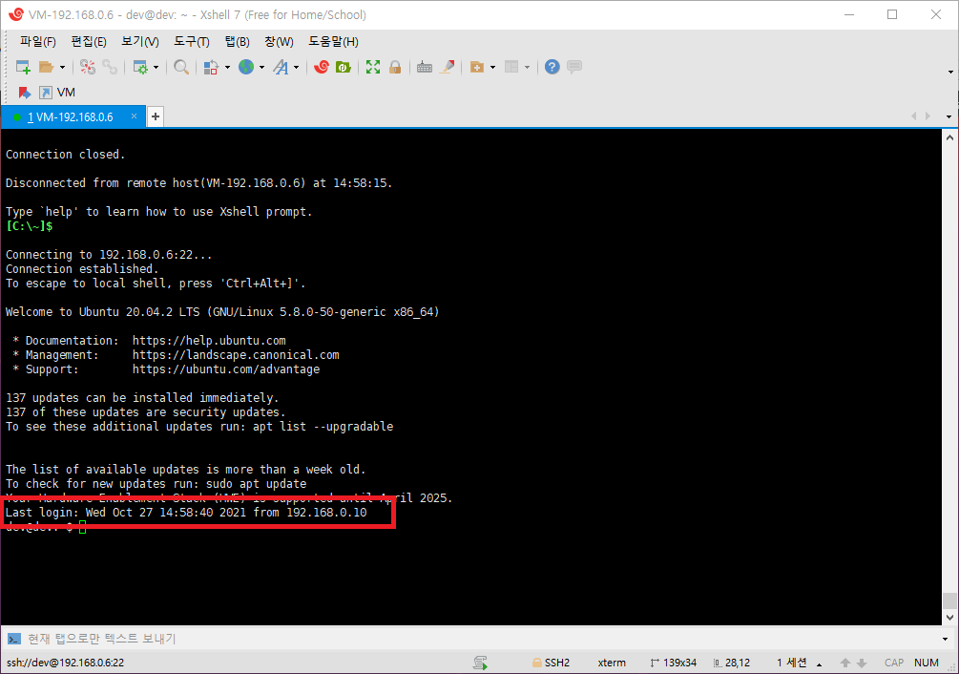Click the Reconnect chain-link icon
959x674 pixels.
tap(110, 67)
